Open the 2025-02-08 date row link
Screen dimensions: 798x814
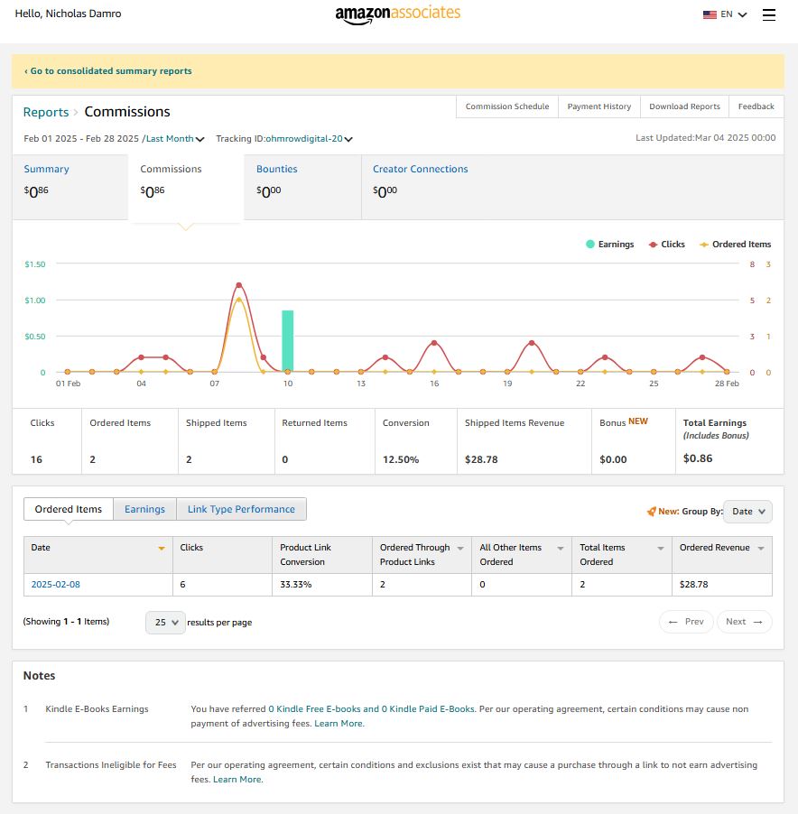coord(56,585)
